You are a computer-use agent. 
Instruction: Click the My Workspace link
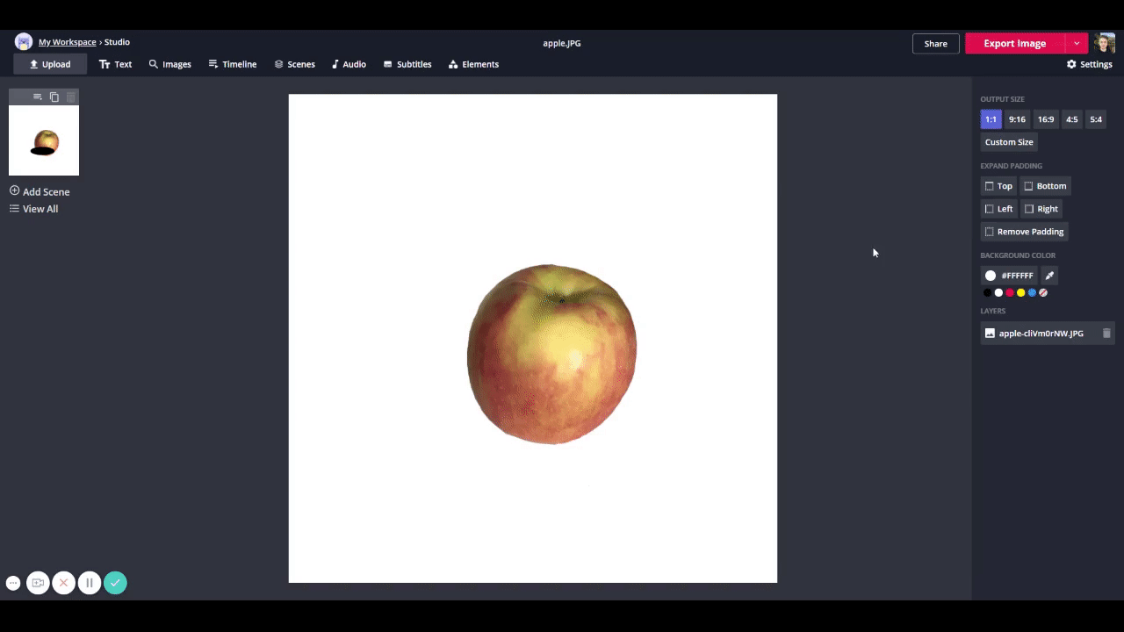[x=67, y=42]
